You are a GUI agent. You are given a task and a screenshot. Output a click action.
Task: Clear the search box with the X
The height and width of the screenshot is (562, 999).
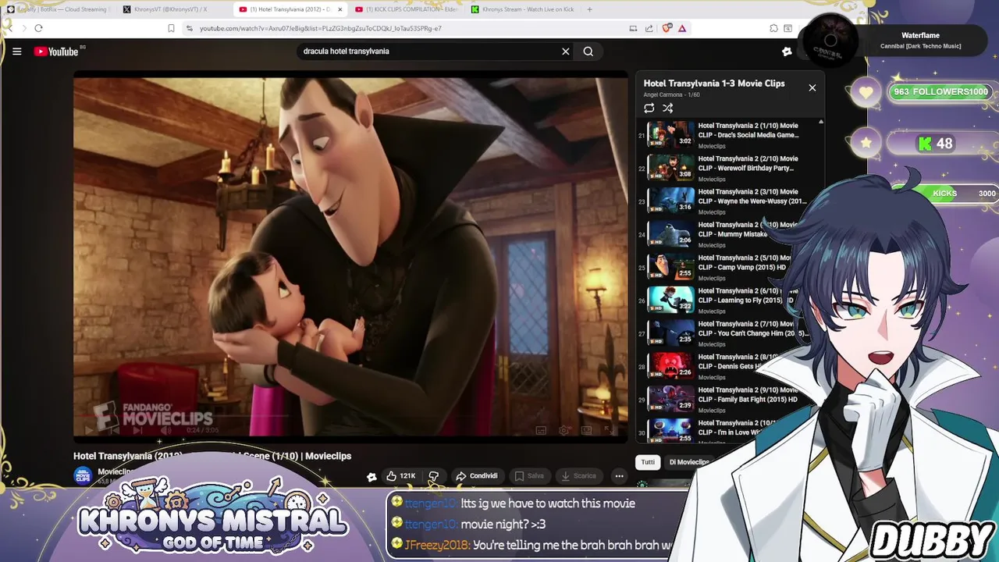click(x=566, y=52)
